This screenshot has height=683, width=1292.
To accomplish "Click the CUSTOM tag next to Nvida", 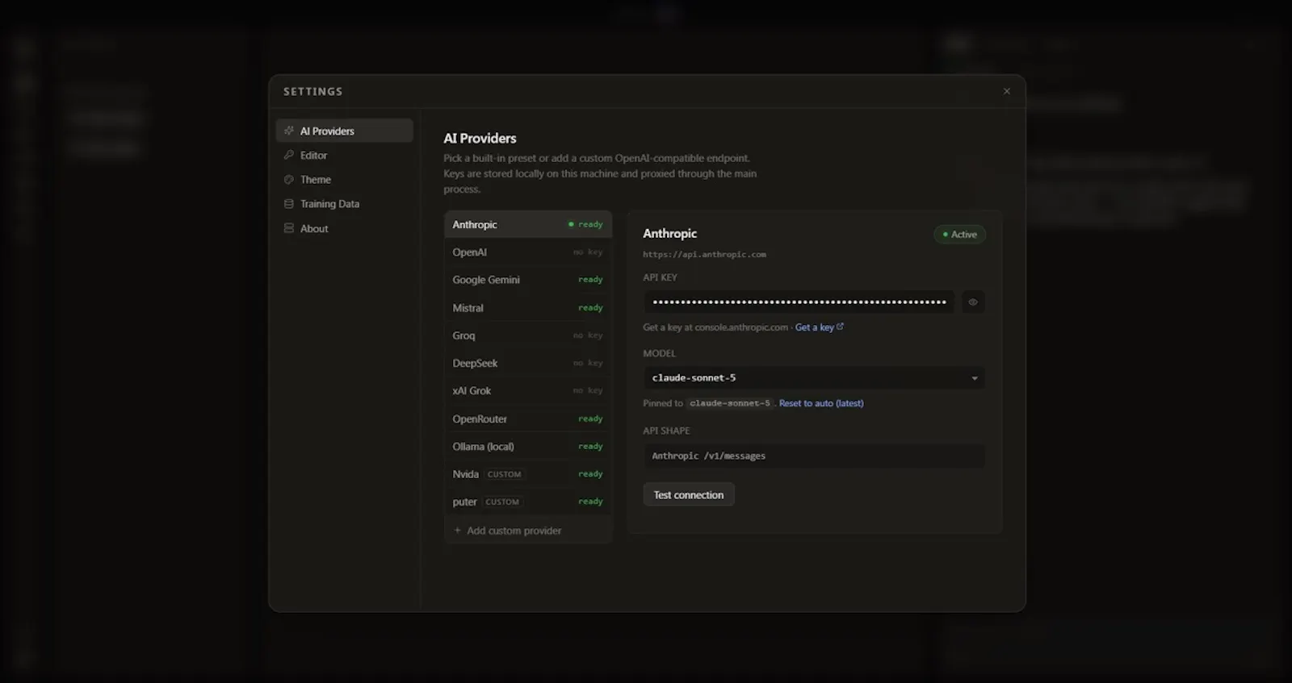I will tap(505, 474).
